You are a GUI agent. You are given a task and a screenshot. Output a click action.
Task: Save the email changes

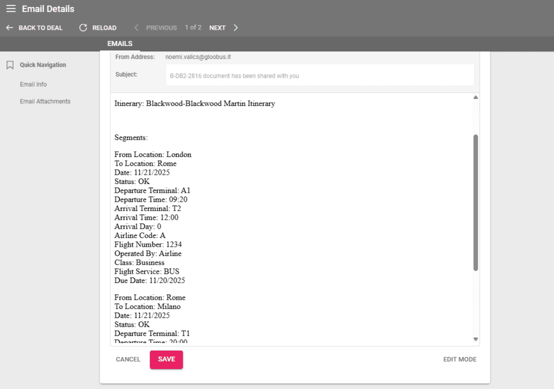[x=166, y=359]
